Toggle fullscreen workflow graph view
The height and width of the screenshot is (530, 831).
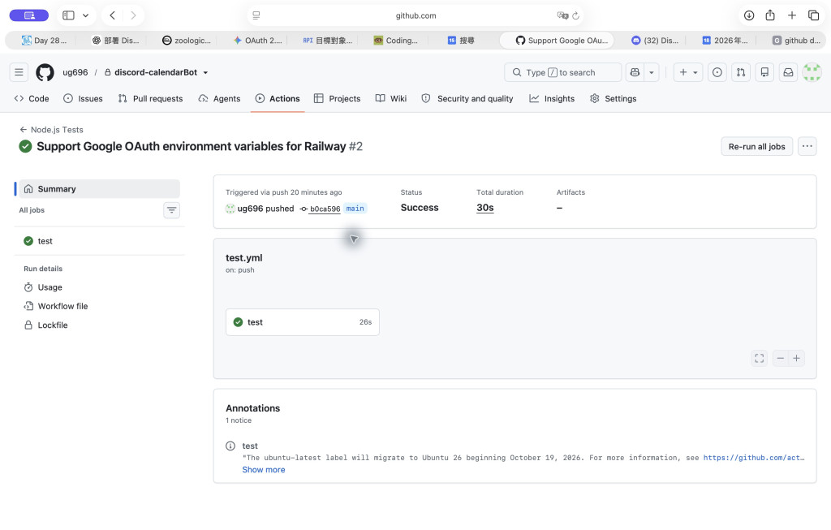click(760, 358)
